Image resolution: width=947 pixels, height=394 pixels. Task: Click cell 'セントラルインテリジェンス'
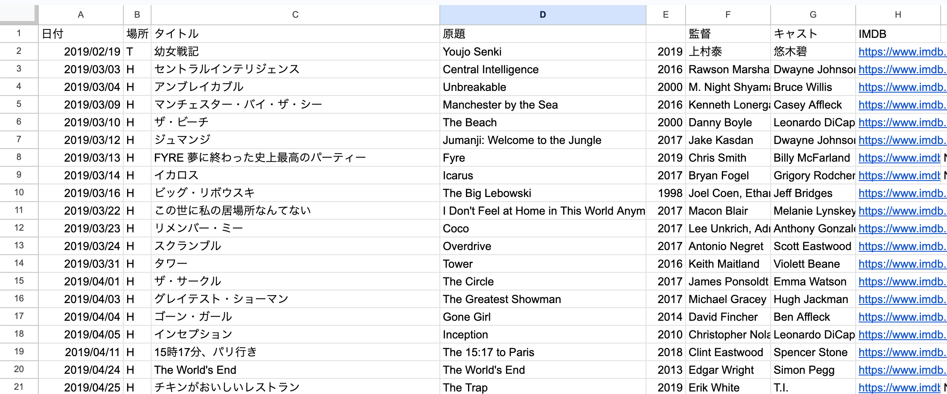(x=295, y=69)
